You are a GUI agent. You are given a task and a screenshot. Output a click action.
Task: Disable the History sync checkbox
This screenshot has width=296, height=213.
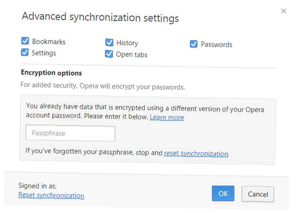coord(109,42)
